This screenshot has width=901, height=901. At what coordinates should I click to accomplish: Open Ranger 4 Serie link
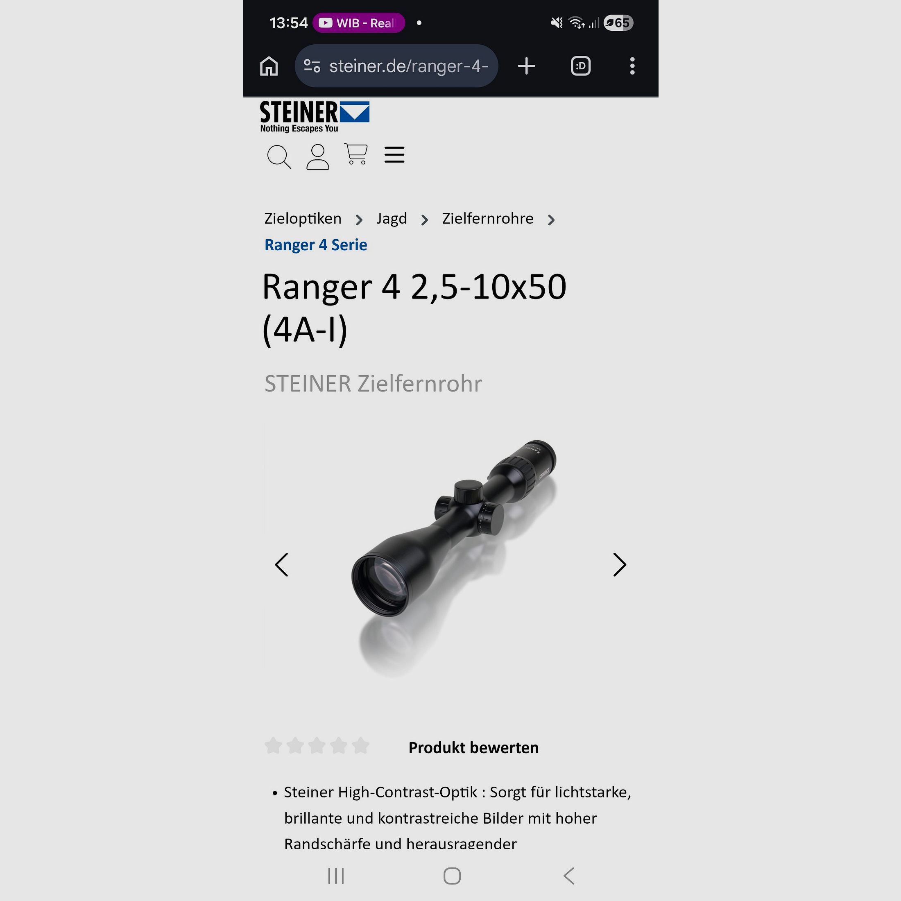316,245
